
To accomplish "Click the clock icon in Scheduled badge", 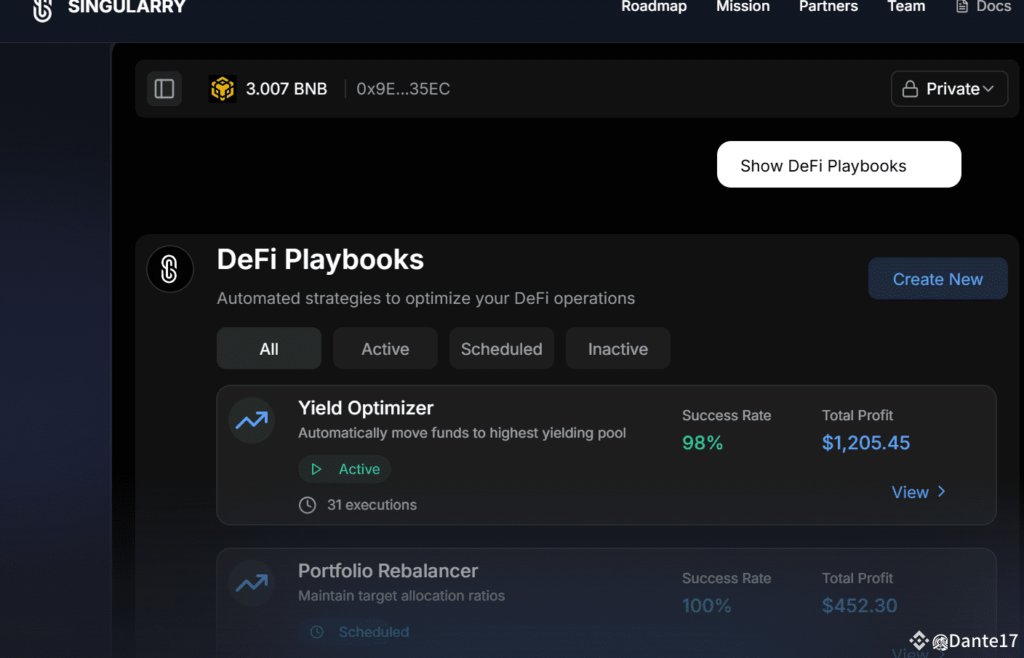I will 317,632.
